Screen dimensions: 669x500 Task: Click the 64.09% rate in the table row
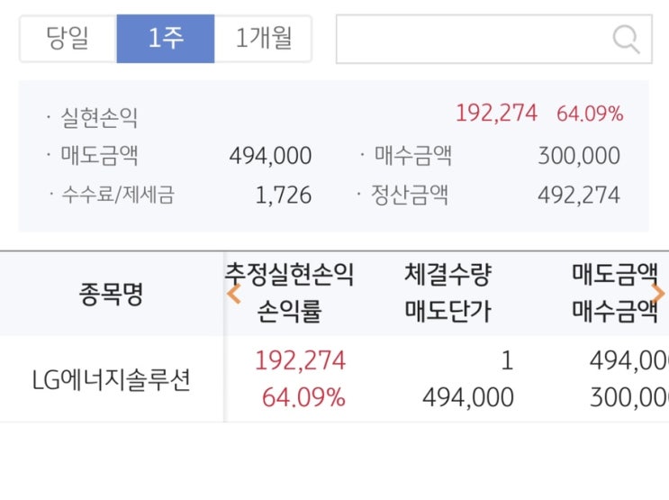tap(303, 397)
